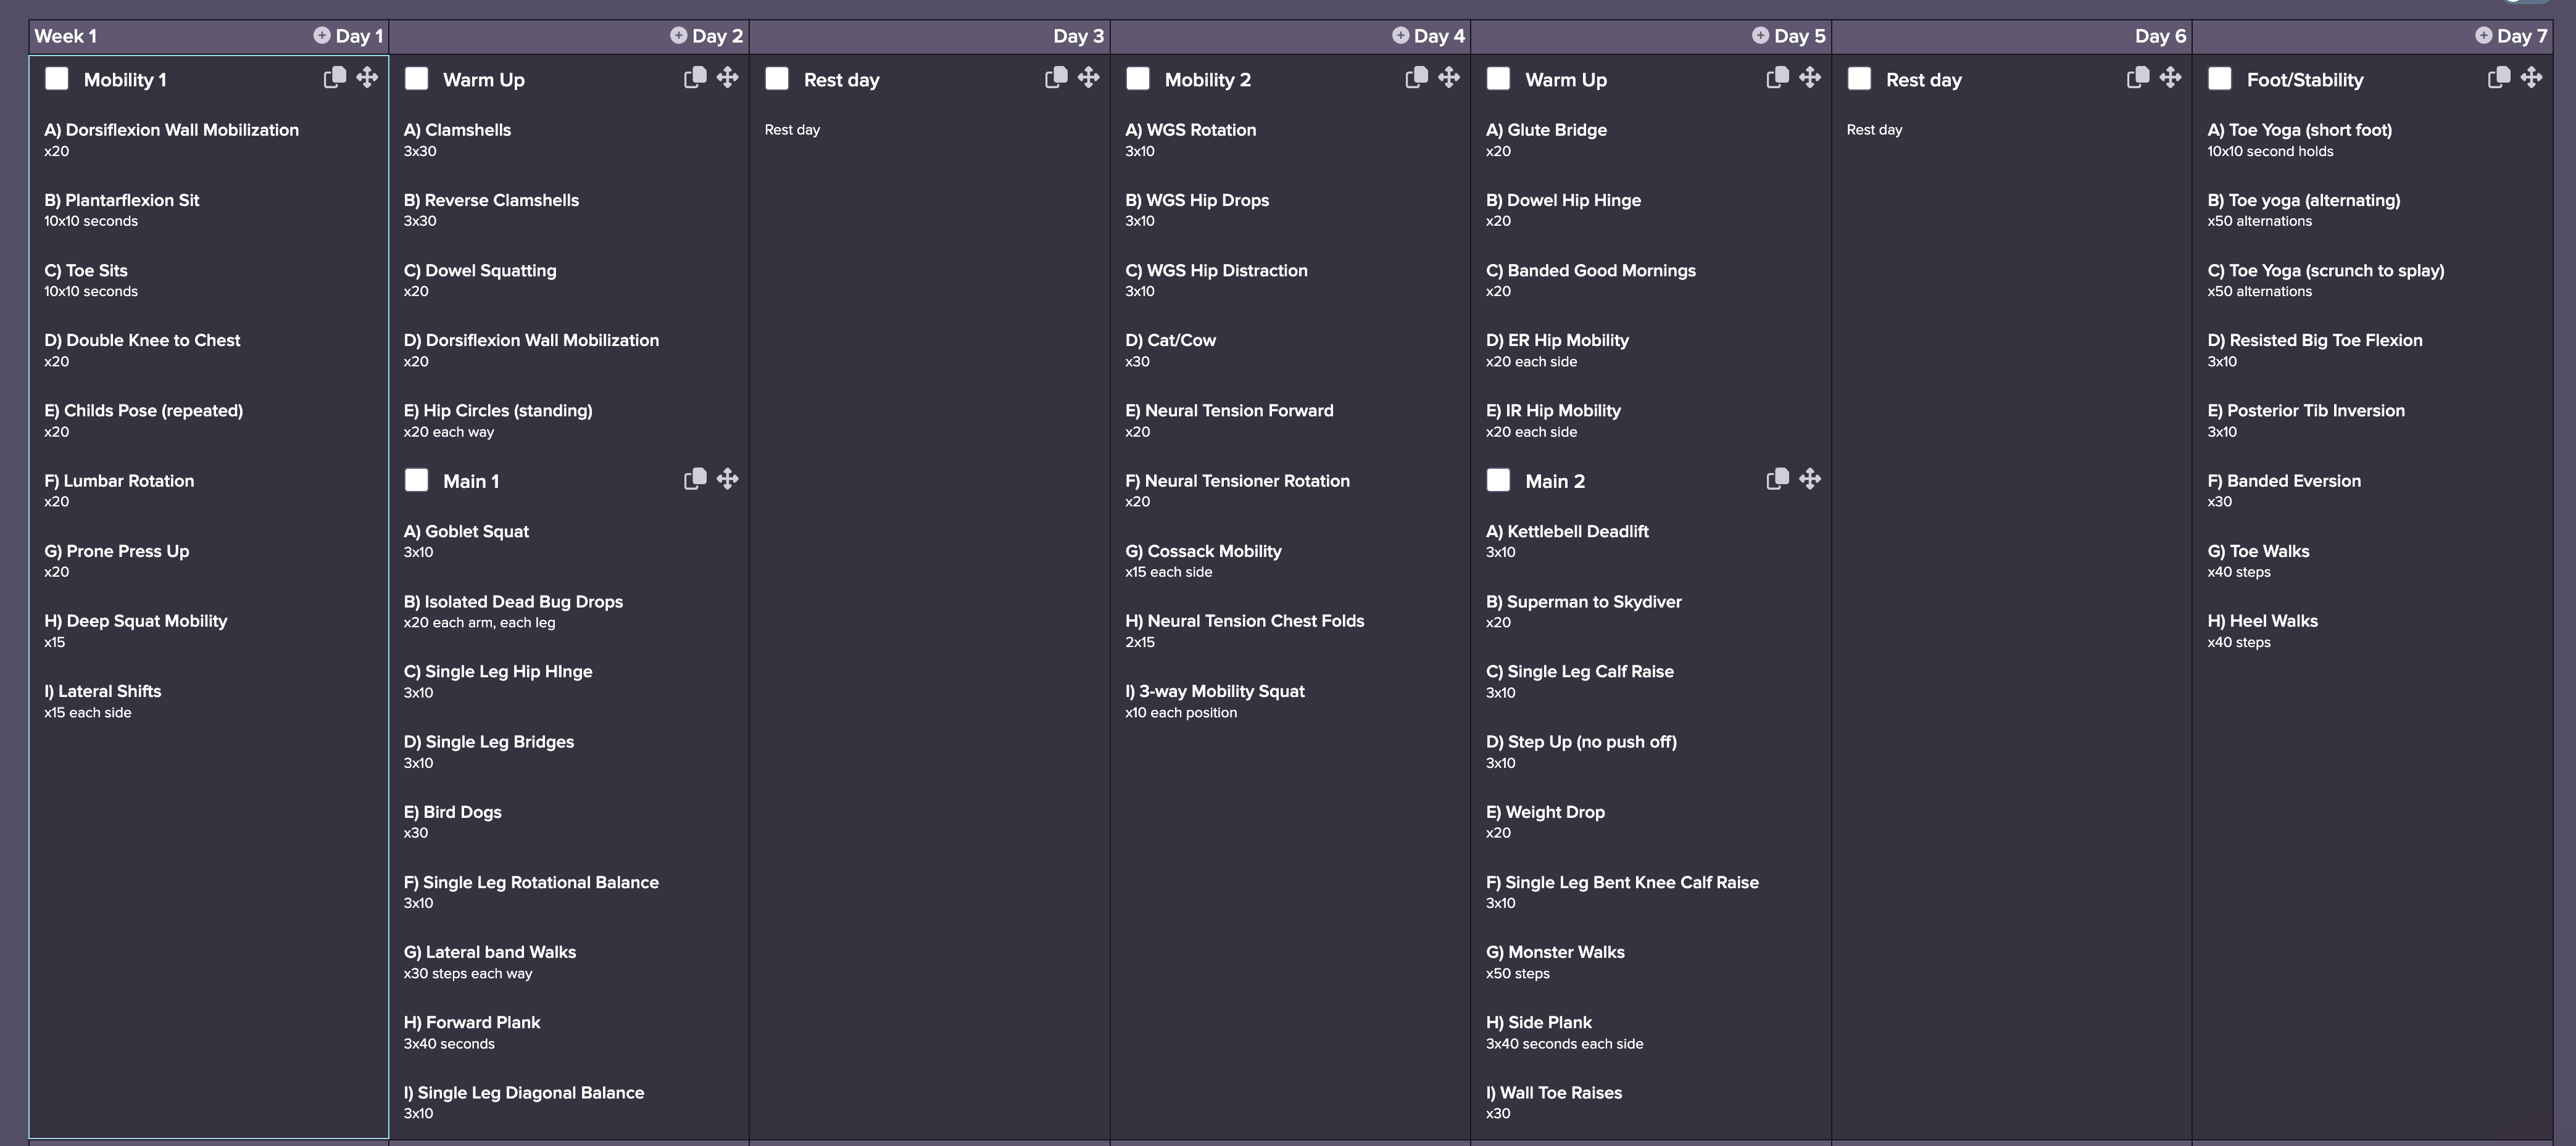The image size is (2576, 1146).
Task: Add a workout with Day 4 plus icon
Action: 1400,35
